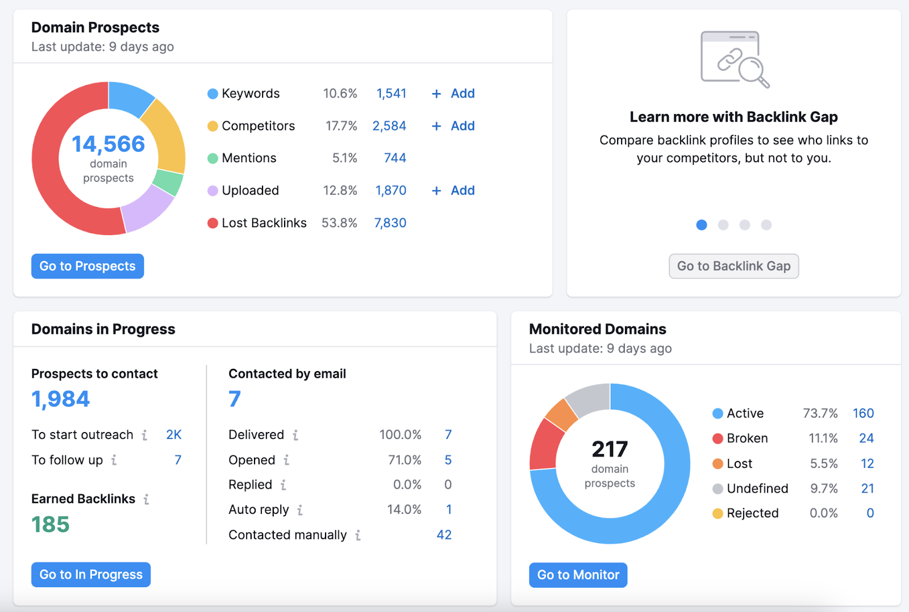Open Backlink Gap via its button
This screenshot has height=612, width=909.
733,266
